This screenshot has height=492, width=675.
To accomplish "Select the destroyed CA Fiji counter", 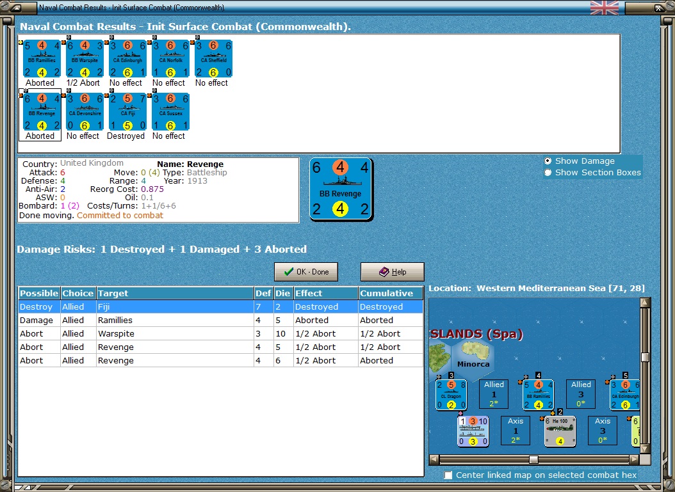I will (x=128, y=112).
